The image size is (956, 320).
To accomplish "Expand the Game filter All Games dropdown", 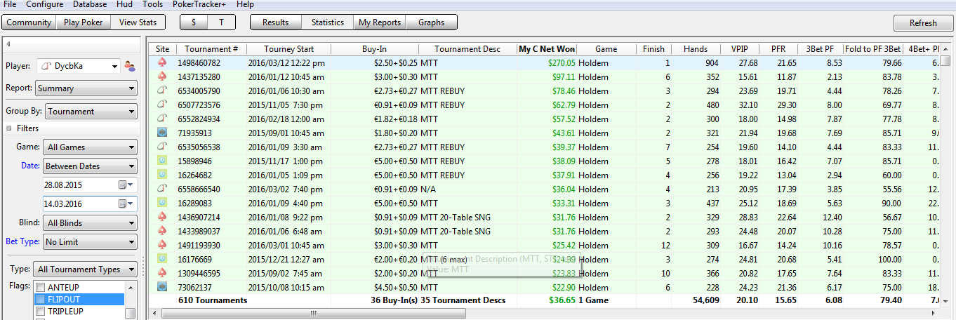I will point(89,147).
